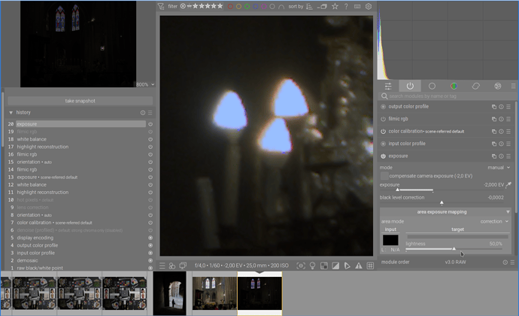Click the black input color swatch
This screenshot has width=519, height=316.
coord(390,240)
